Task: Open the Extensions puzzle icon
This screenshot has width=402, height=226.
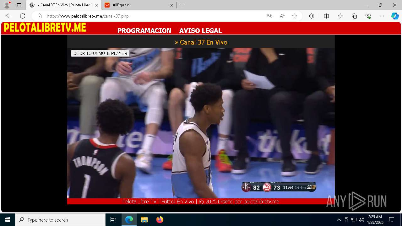Action: point(311,16)
